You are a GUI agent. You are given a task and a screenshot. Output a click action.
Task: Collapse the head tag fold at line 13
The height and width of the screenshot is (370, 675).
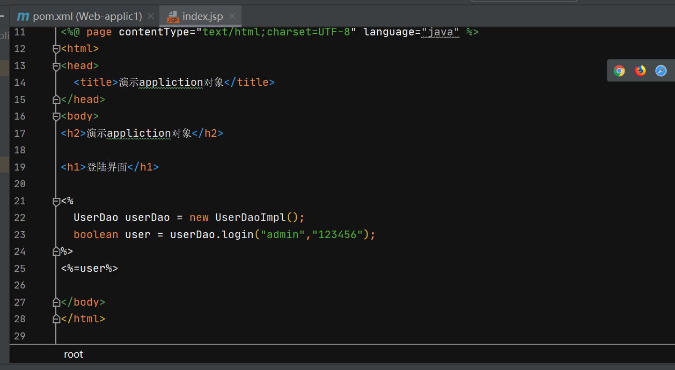pos(56,66)
